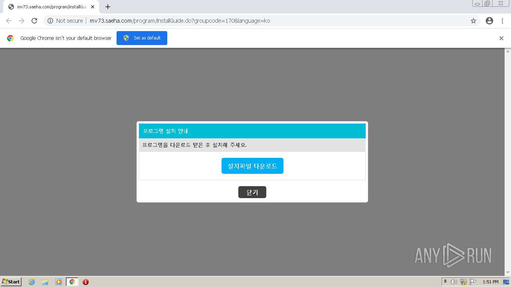Click the Google Chrome logo in notification bar
The width and height of the screenshot is (511, 287).
pyautogui.click(x=10, y=38)
